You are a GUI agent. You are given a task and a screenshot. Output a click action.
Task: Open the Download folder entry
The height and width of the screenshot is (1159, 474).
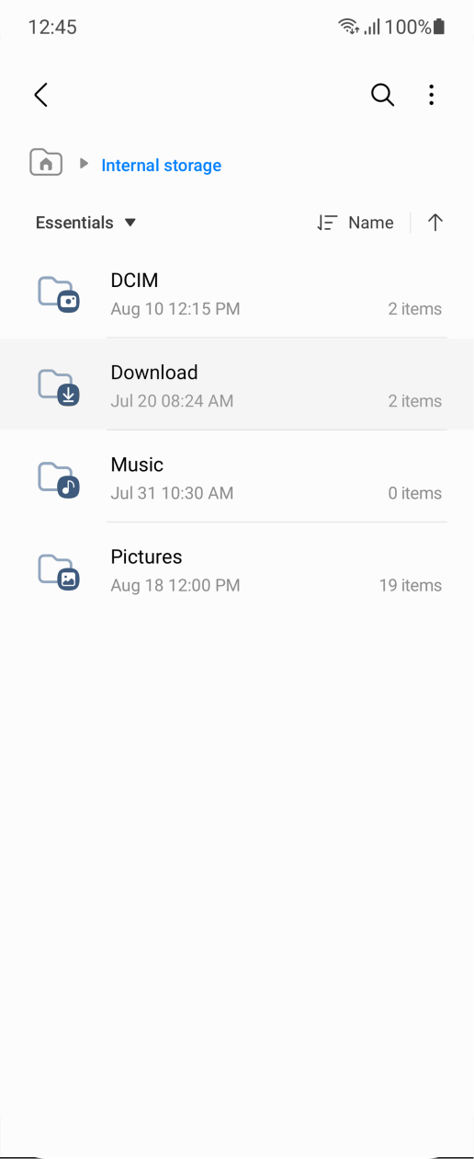(x=237, y=384)
